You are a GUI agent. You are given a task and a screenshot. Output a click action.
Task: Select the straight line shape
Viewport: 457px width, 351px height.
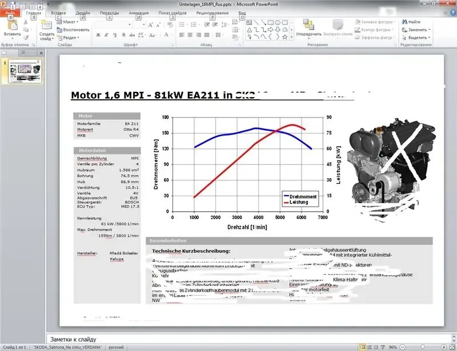tap(256, 22)
